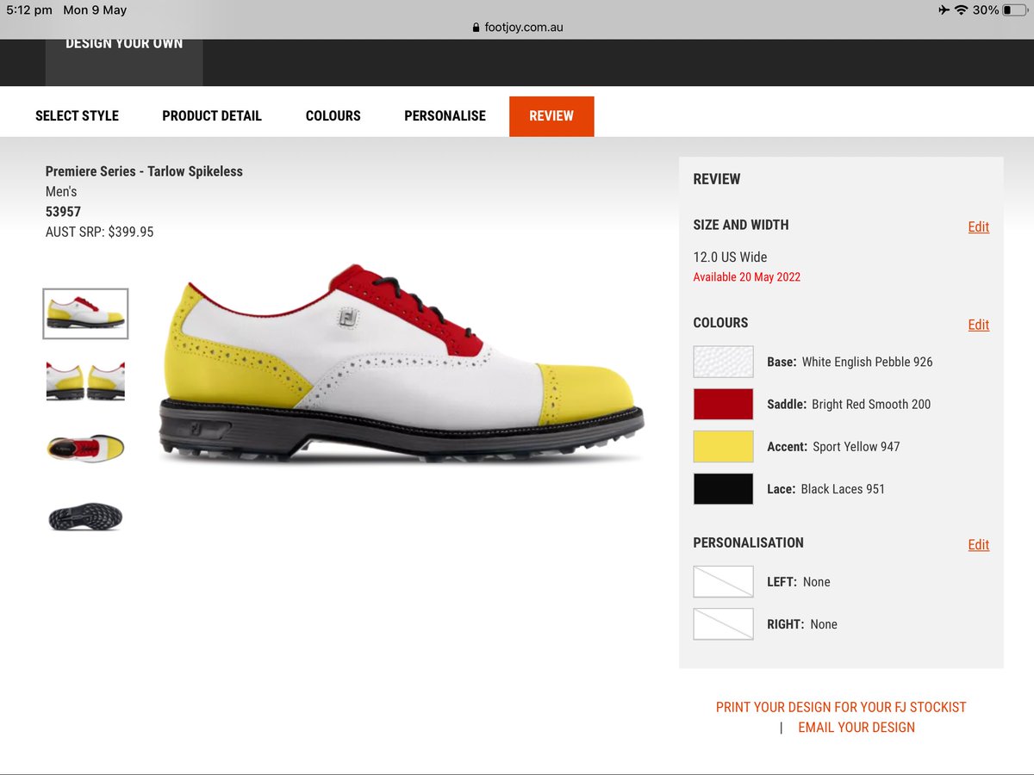Click Email Your Design link
The image size is (1034, 775).
(x=856, y=727)
